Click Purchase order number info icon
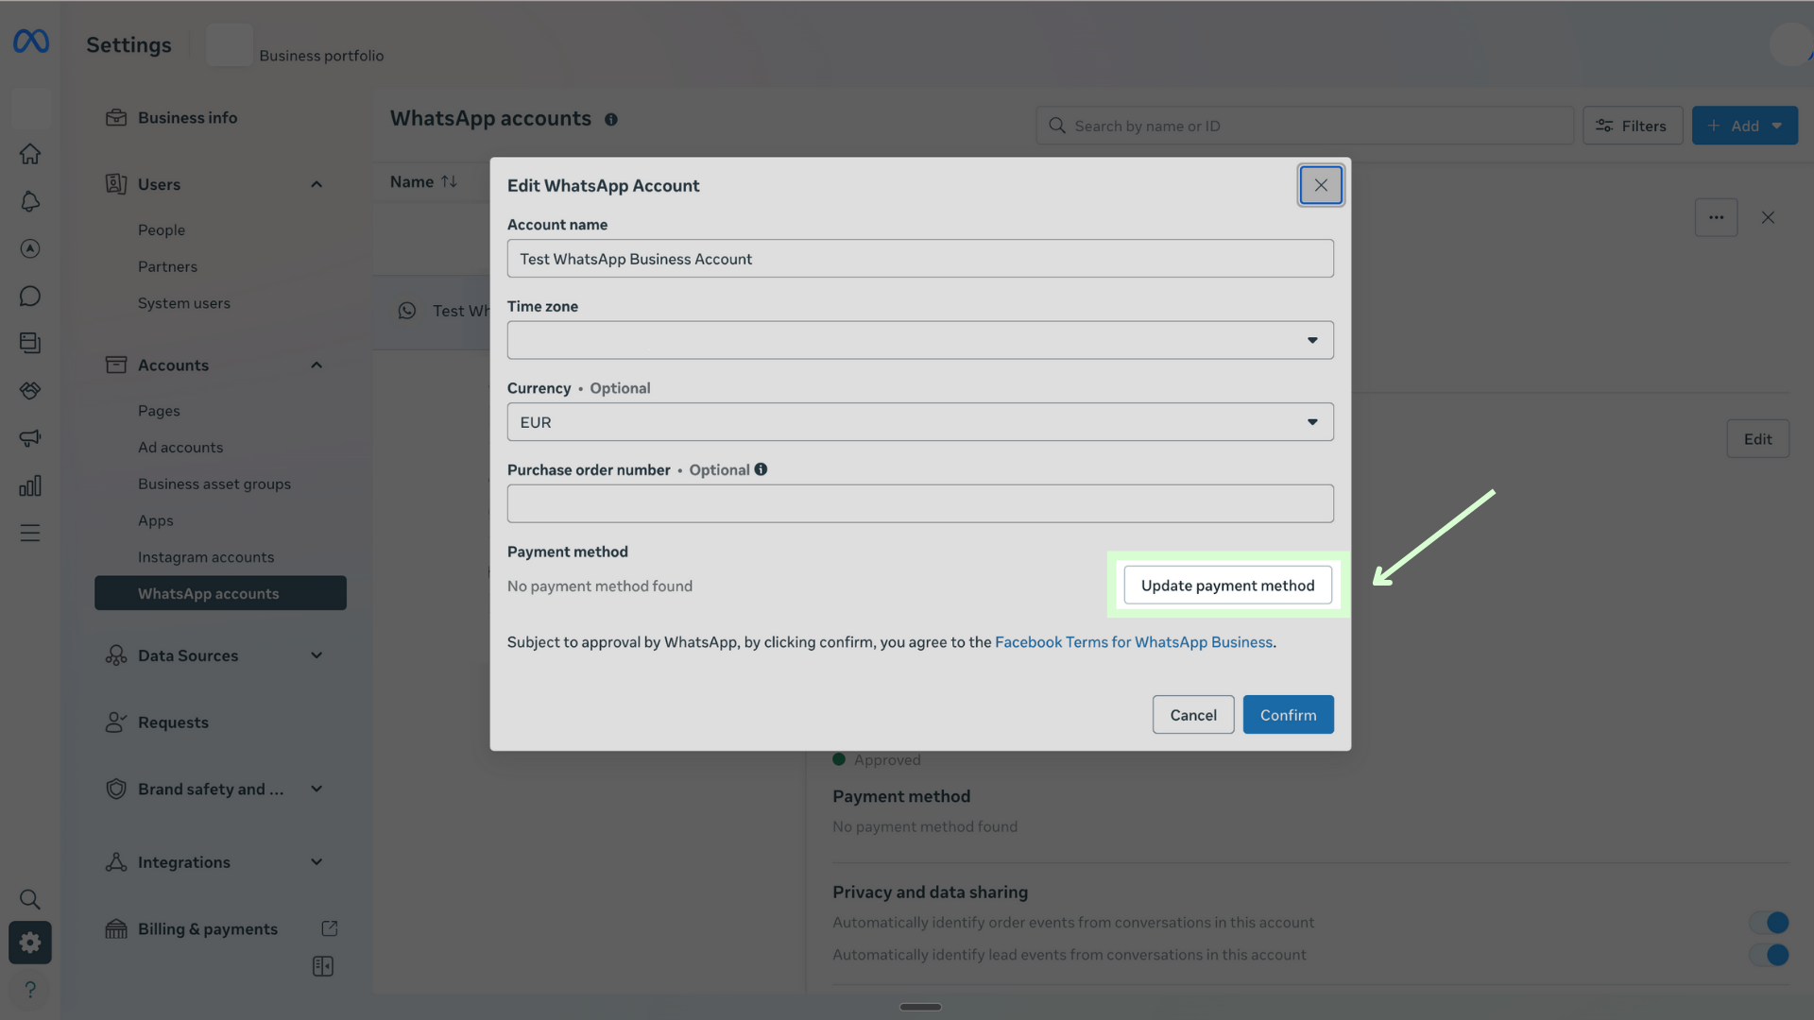1814x1020 pixels. pos(761,469)
